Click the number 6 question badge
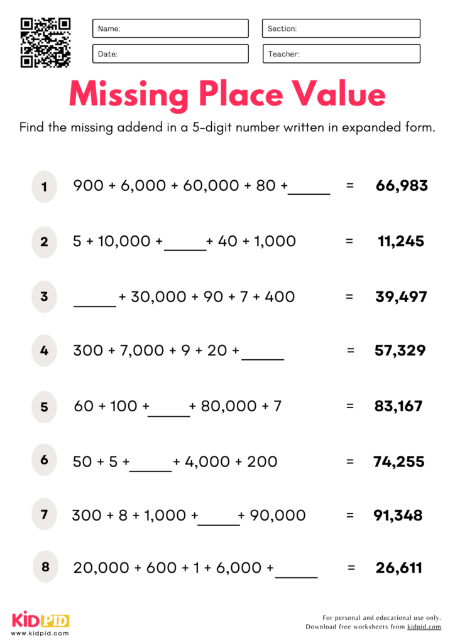Image resolution: width=455 pixels, height=643 pixels. [44, 460]
